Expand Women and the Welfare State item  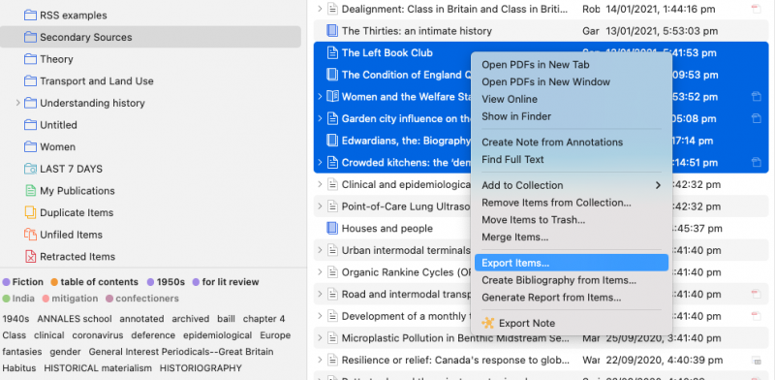tap(320, 97)
